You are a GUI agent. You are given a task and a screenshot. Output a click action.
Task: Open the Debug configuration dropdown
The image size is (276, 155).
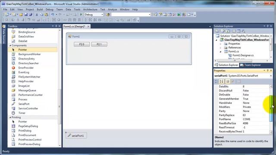click(102, 15)
